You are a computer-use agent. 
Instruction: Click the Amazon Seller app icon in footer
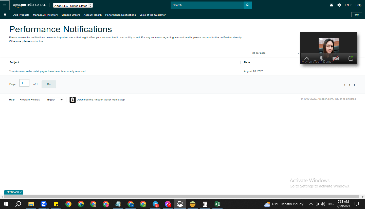point(72,100)
